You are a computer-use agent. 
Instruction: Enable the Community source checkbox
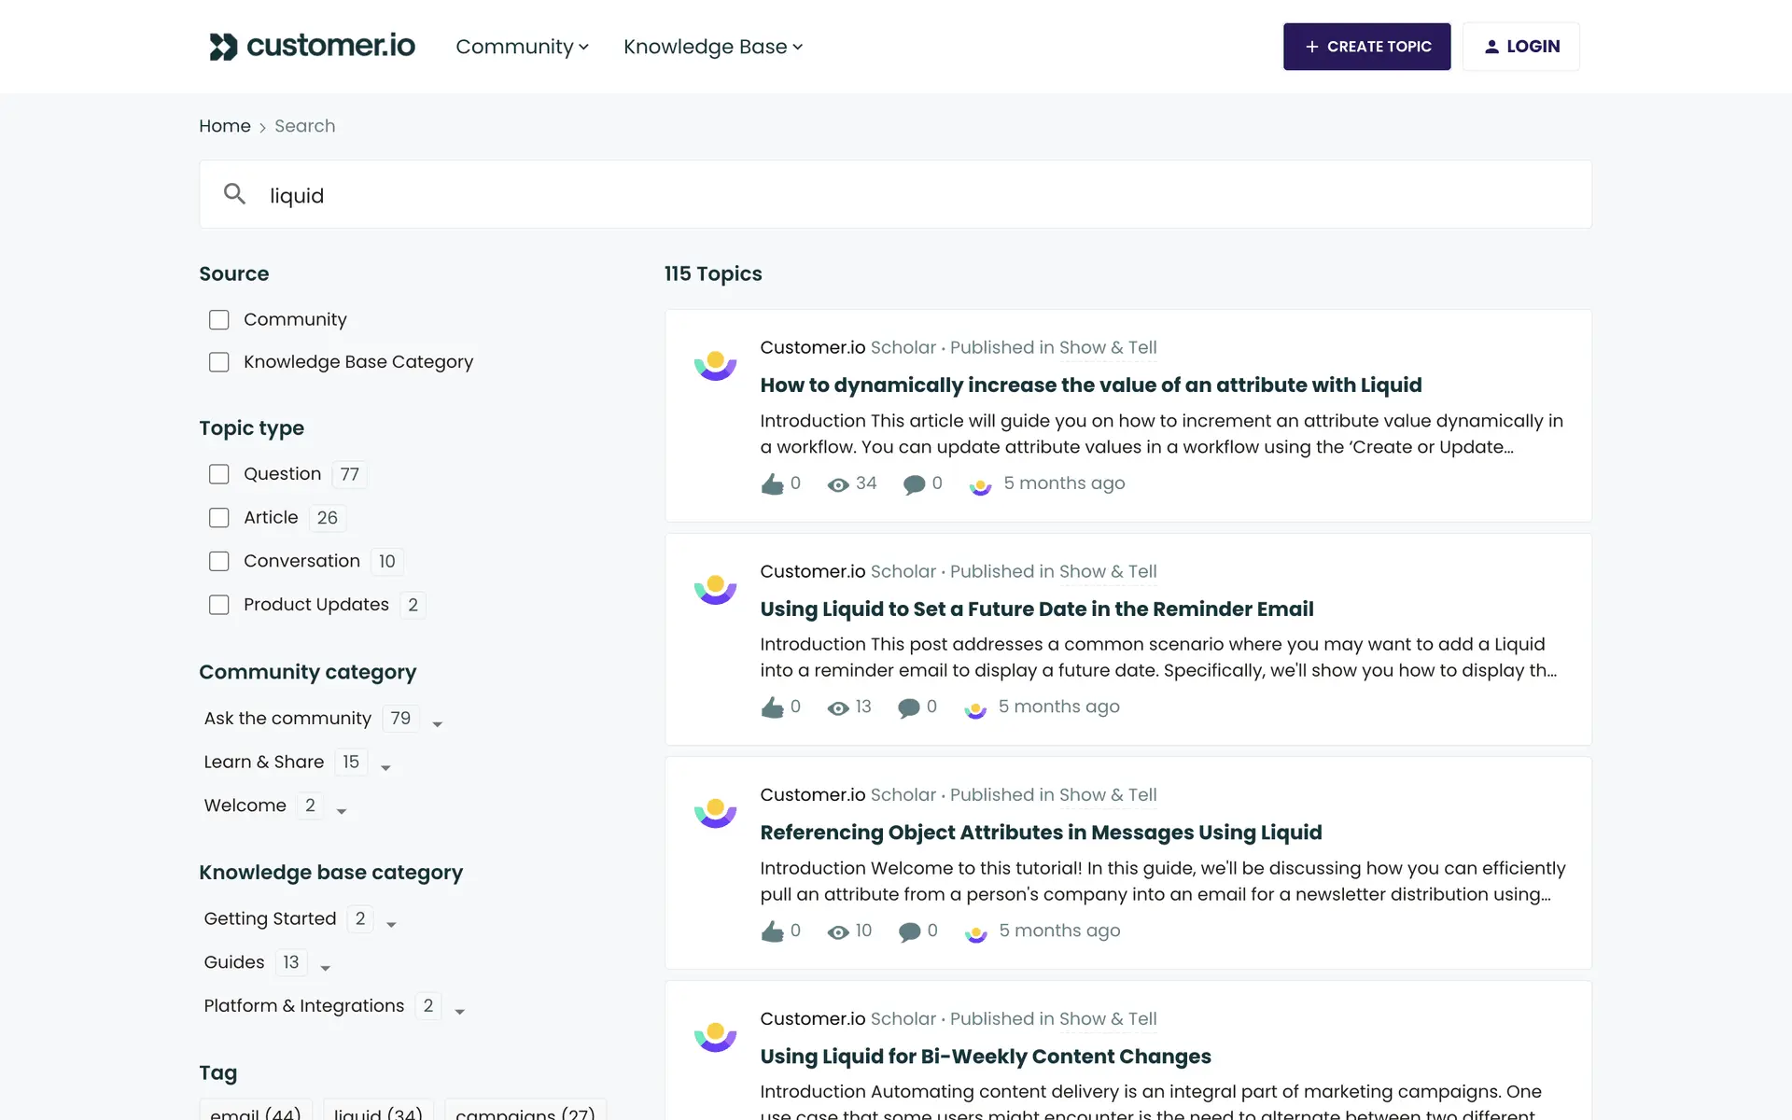tap(219, 320)
